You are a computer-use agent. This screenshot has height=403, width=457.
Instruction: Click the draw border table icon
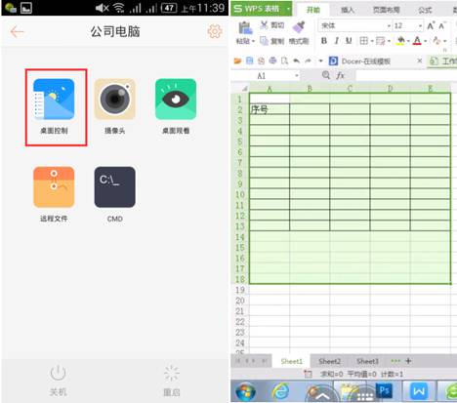point(380,41)
